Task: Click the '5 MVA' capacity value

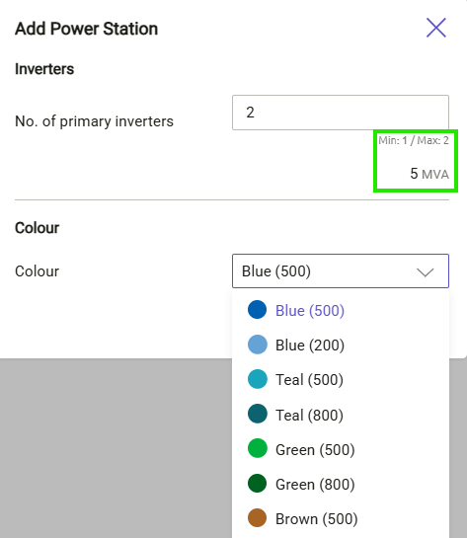Action: [429, 174]
